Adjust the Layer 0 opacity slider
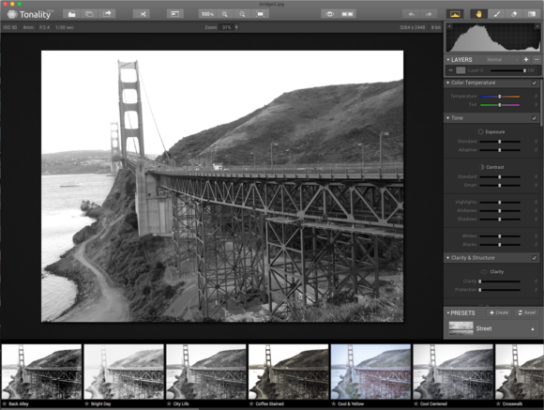 [x=507, y=70]
